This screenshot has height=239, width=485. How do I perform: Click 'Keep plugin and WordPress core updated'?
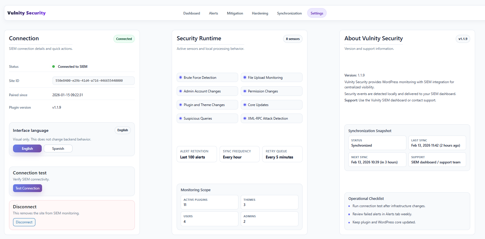click(x=384, y=222)
